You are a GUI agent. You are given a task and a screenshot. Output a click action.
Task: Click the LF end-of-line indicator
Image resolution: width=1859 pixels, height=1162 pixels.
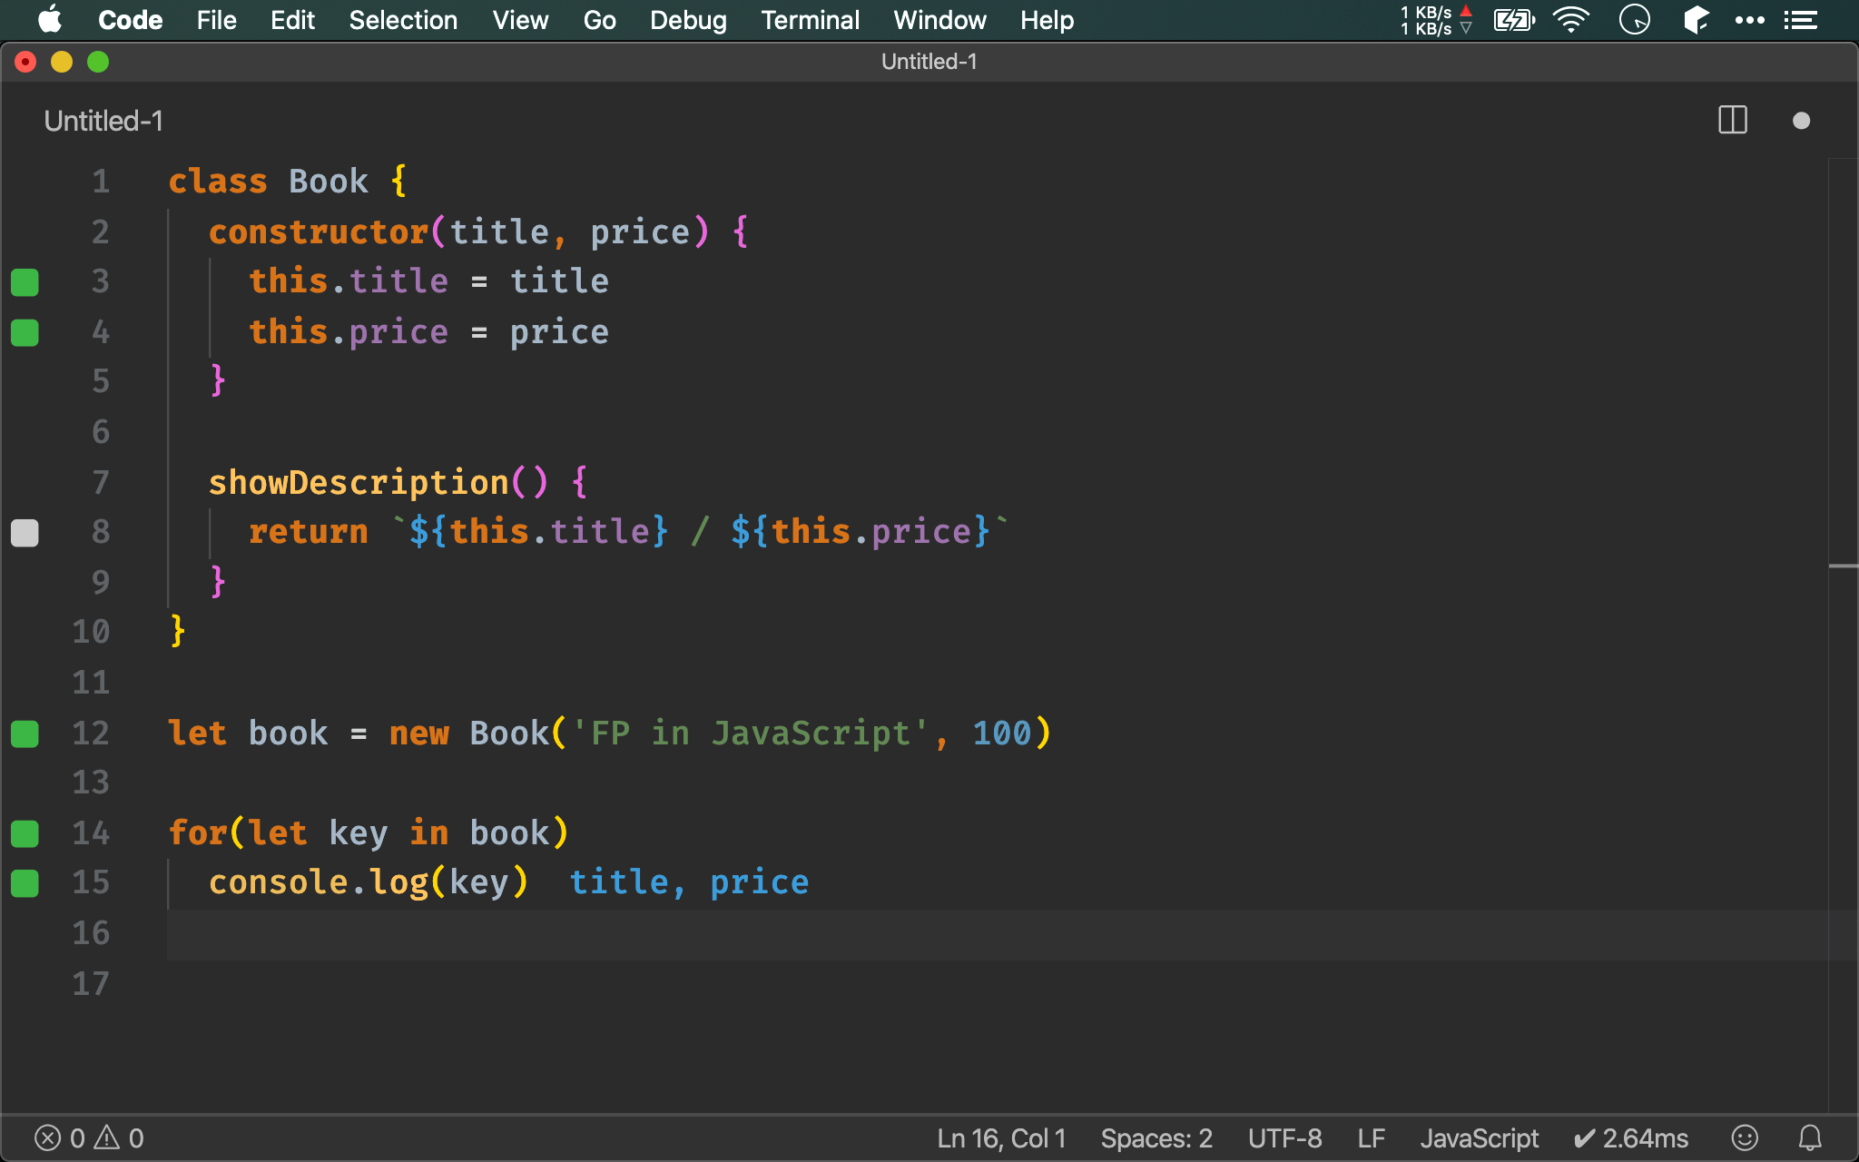point(1371,1137)
